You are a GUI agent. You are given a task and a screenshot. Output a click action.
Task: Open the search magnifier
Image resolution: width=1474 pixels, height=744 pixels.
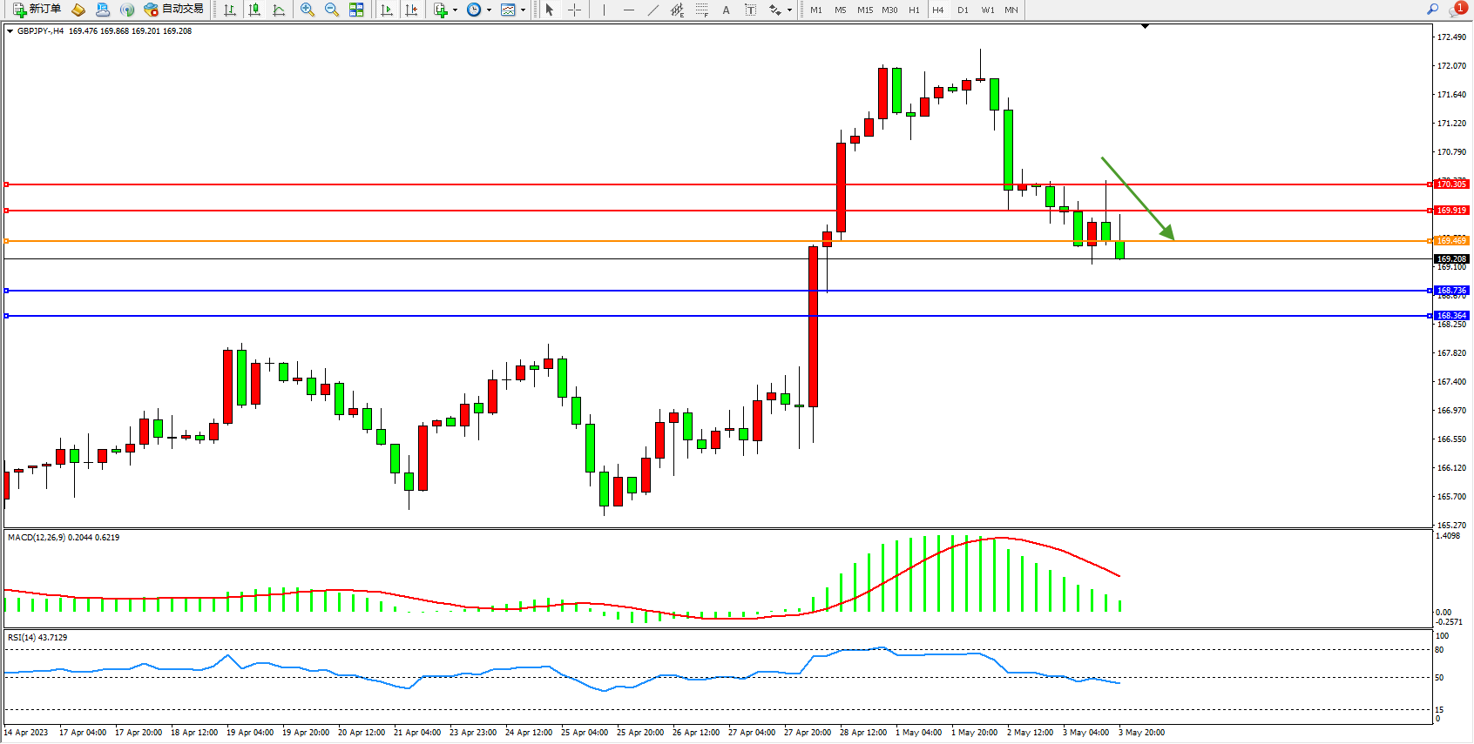click(x=1432, y=10)
